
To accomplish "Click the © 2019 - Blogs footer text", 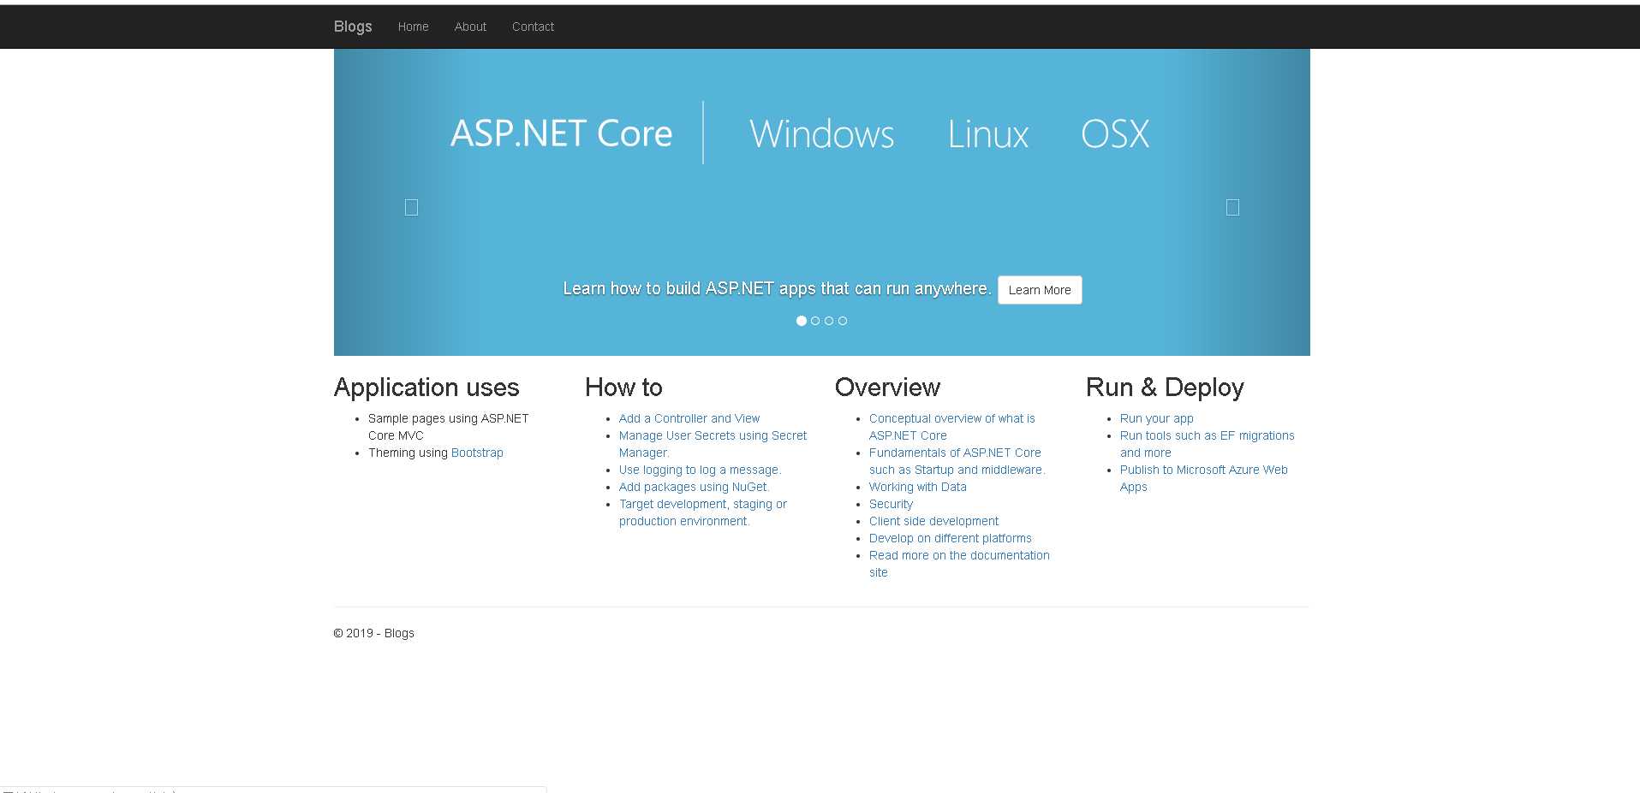I will click(x=374, y=633).
